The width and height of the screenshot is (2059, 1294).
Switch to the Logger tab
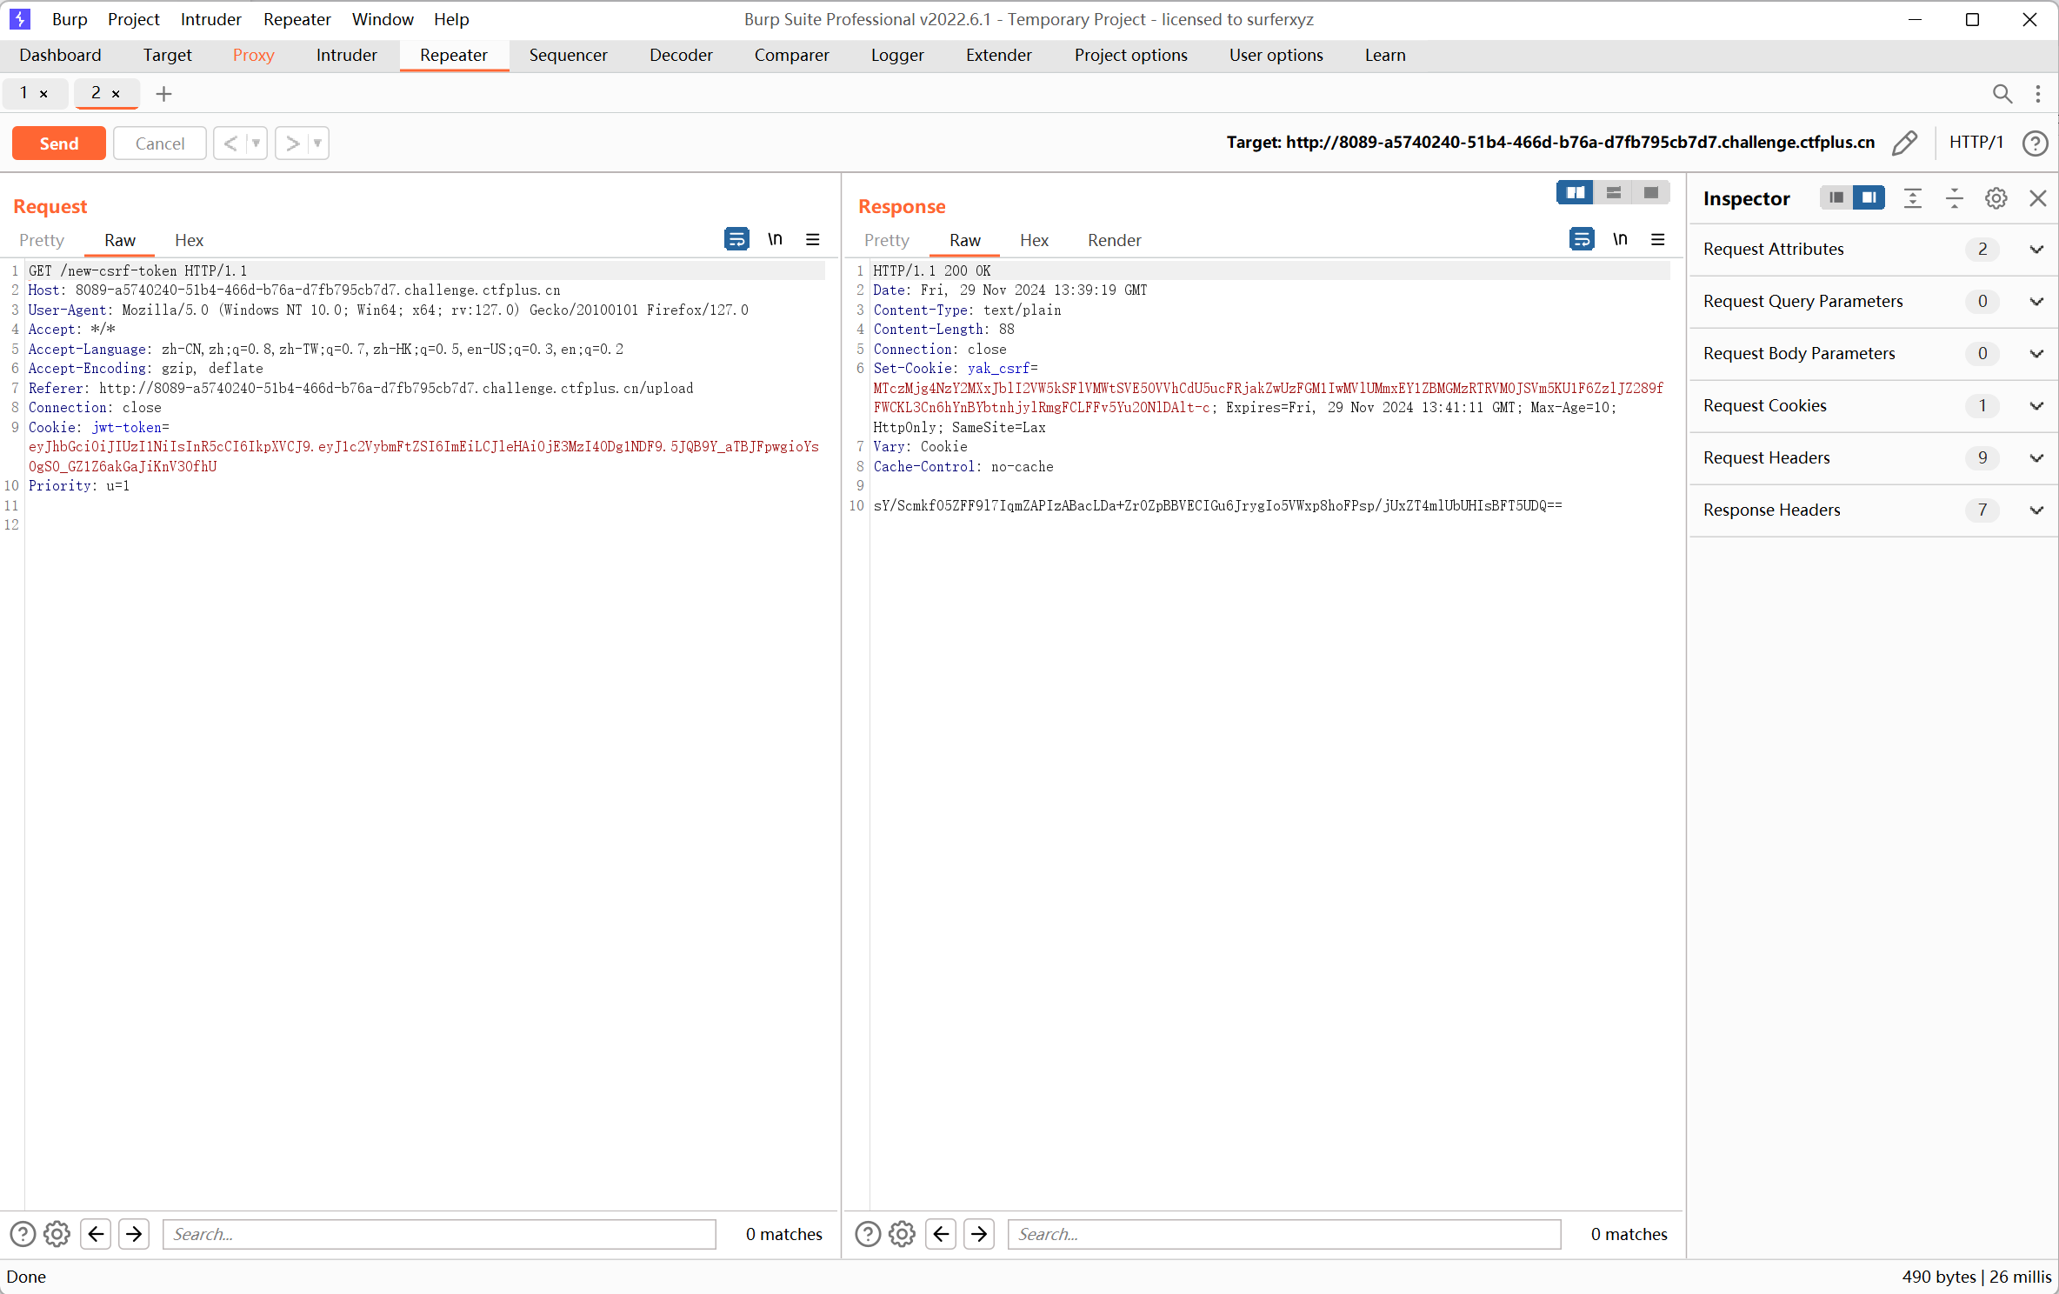pos(897,55)
